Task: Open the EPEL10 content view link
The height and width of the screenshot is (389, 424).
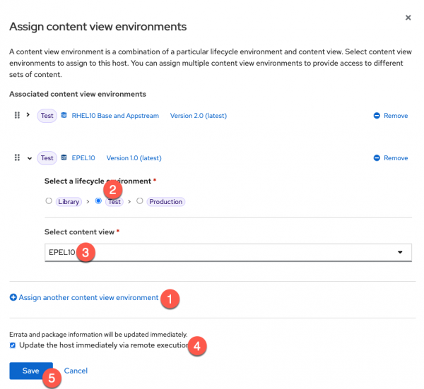Action: pos(83,157)
